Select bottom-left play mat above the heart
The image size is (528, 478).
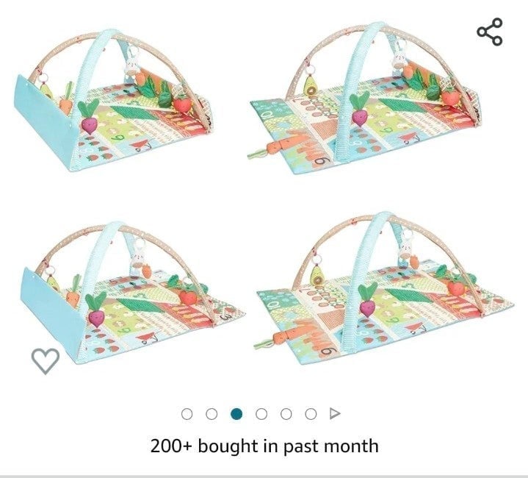click(132, 292)
